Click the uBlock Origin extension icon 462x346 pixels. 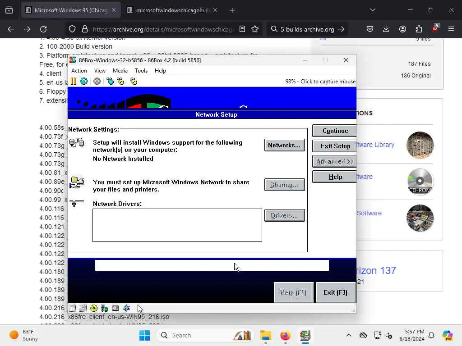tap(435, 28)
